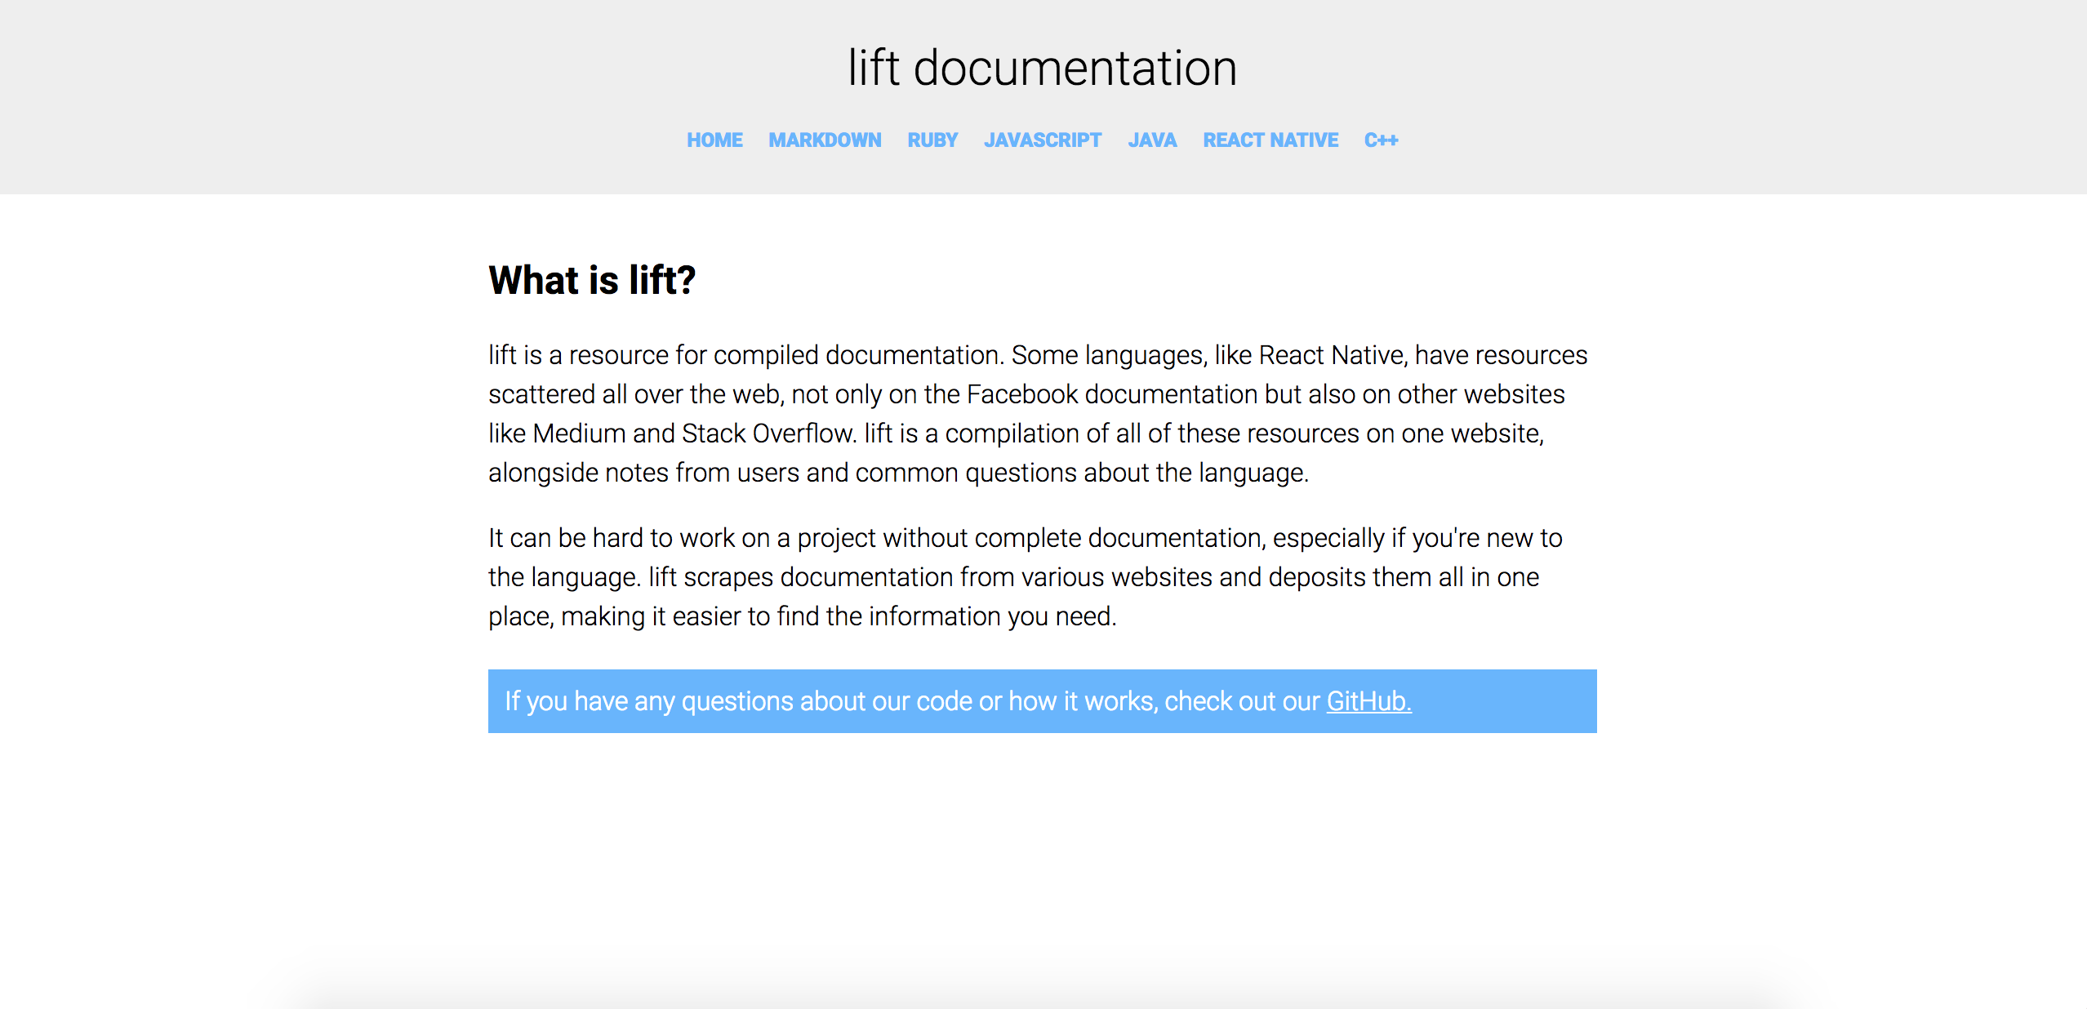This screenshot has height=1009, width=2087.
Task: Open REACT NATIVE in the top nav
Action: [1270, 140]
